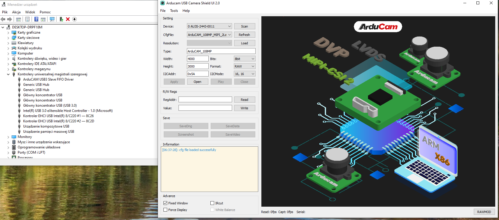Click the disable device down-arrow icon
Viewport: 499px width, 220px height.
(74, 19)
